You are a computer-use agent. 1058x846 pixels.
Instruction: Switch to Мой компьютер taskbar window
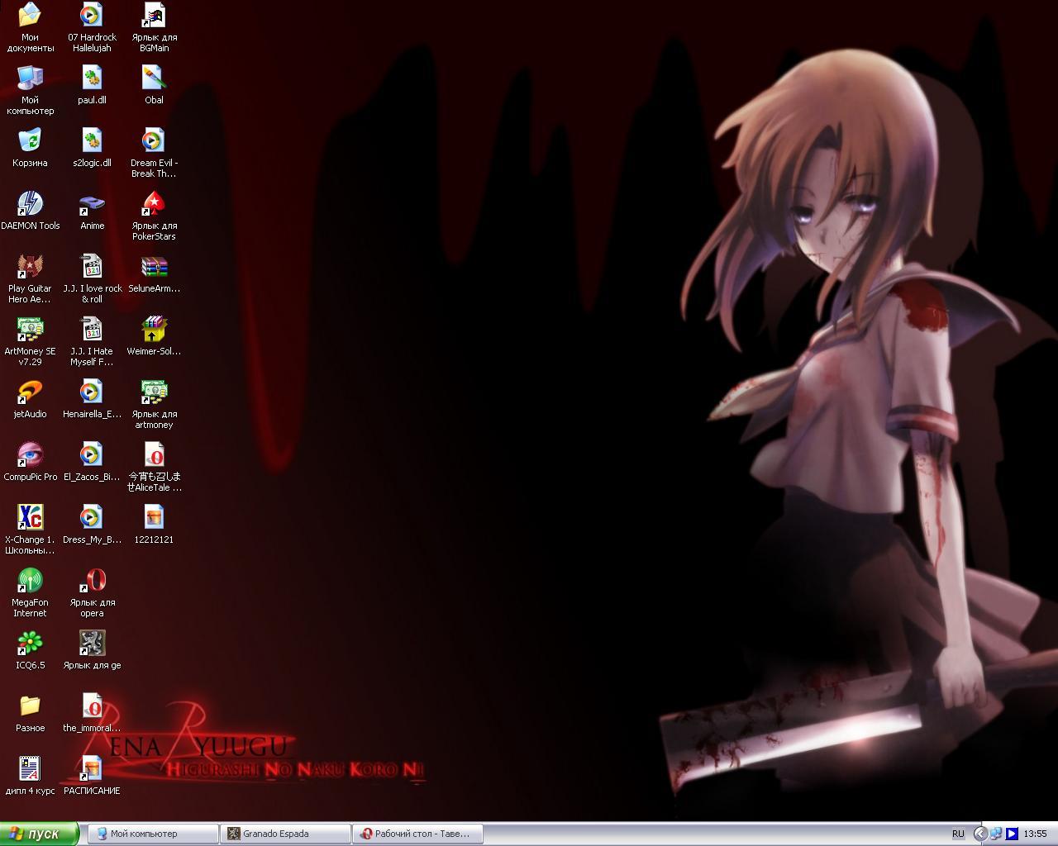pyautogui.click(x=152, y=834)
